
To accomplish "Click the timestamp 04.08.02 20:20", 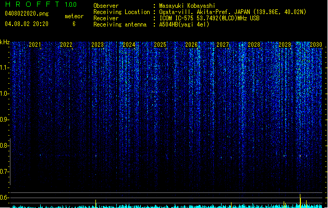I will (x=27, y=24).
